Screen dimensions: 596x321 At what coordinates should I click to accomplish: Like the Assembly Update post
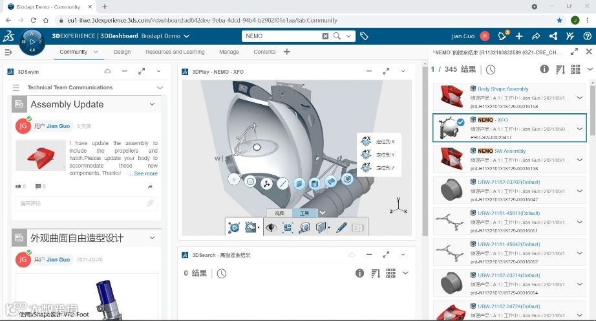pos(18,186)
